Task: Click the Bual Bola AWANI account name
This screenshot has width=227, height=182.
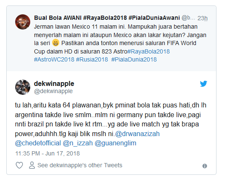Action: [107, 18]
